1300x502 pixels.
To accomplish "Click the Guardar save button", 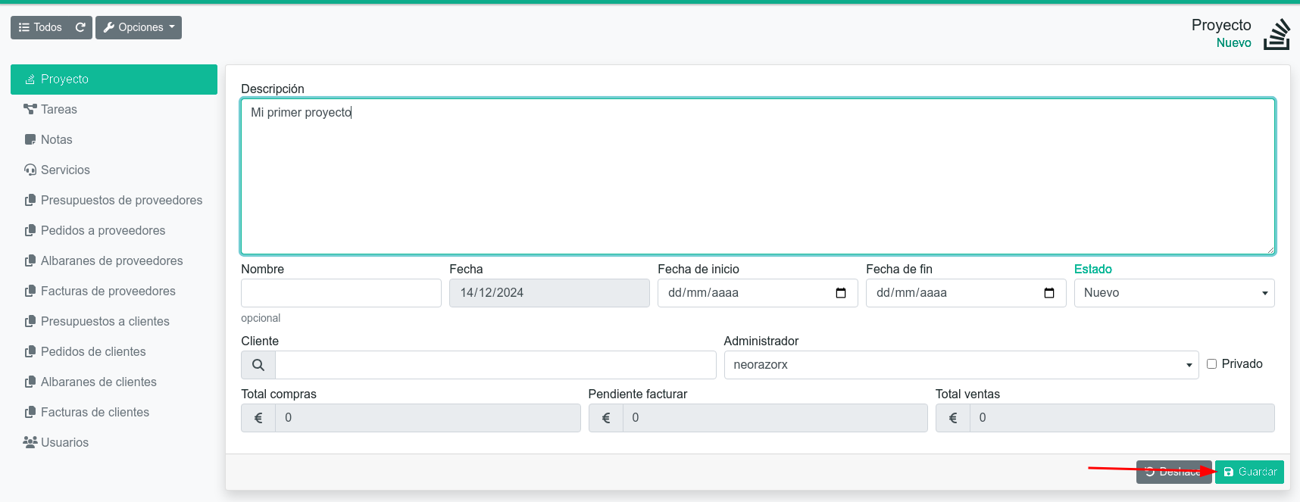I will (1249, 472).
